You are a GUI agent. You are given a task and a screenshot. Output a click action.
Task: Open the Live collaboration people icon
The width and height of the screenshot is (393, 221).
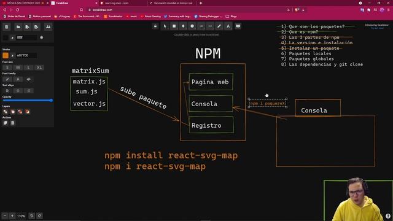pos(48,27)
